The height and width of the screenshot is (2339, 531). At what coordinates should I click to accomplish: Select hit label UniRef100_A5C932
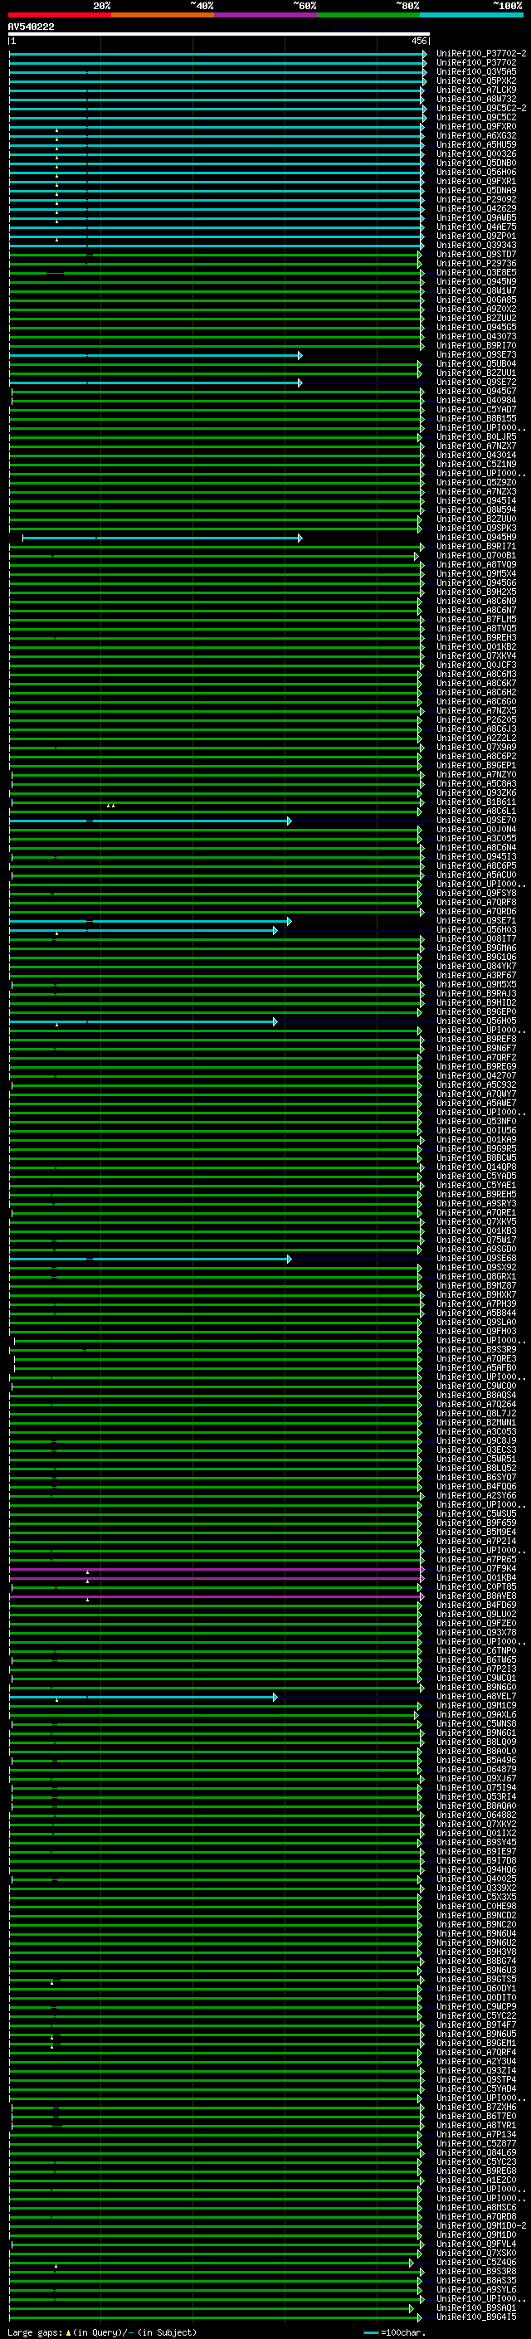click(x=476, y=1085)
